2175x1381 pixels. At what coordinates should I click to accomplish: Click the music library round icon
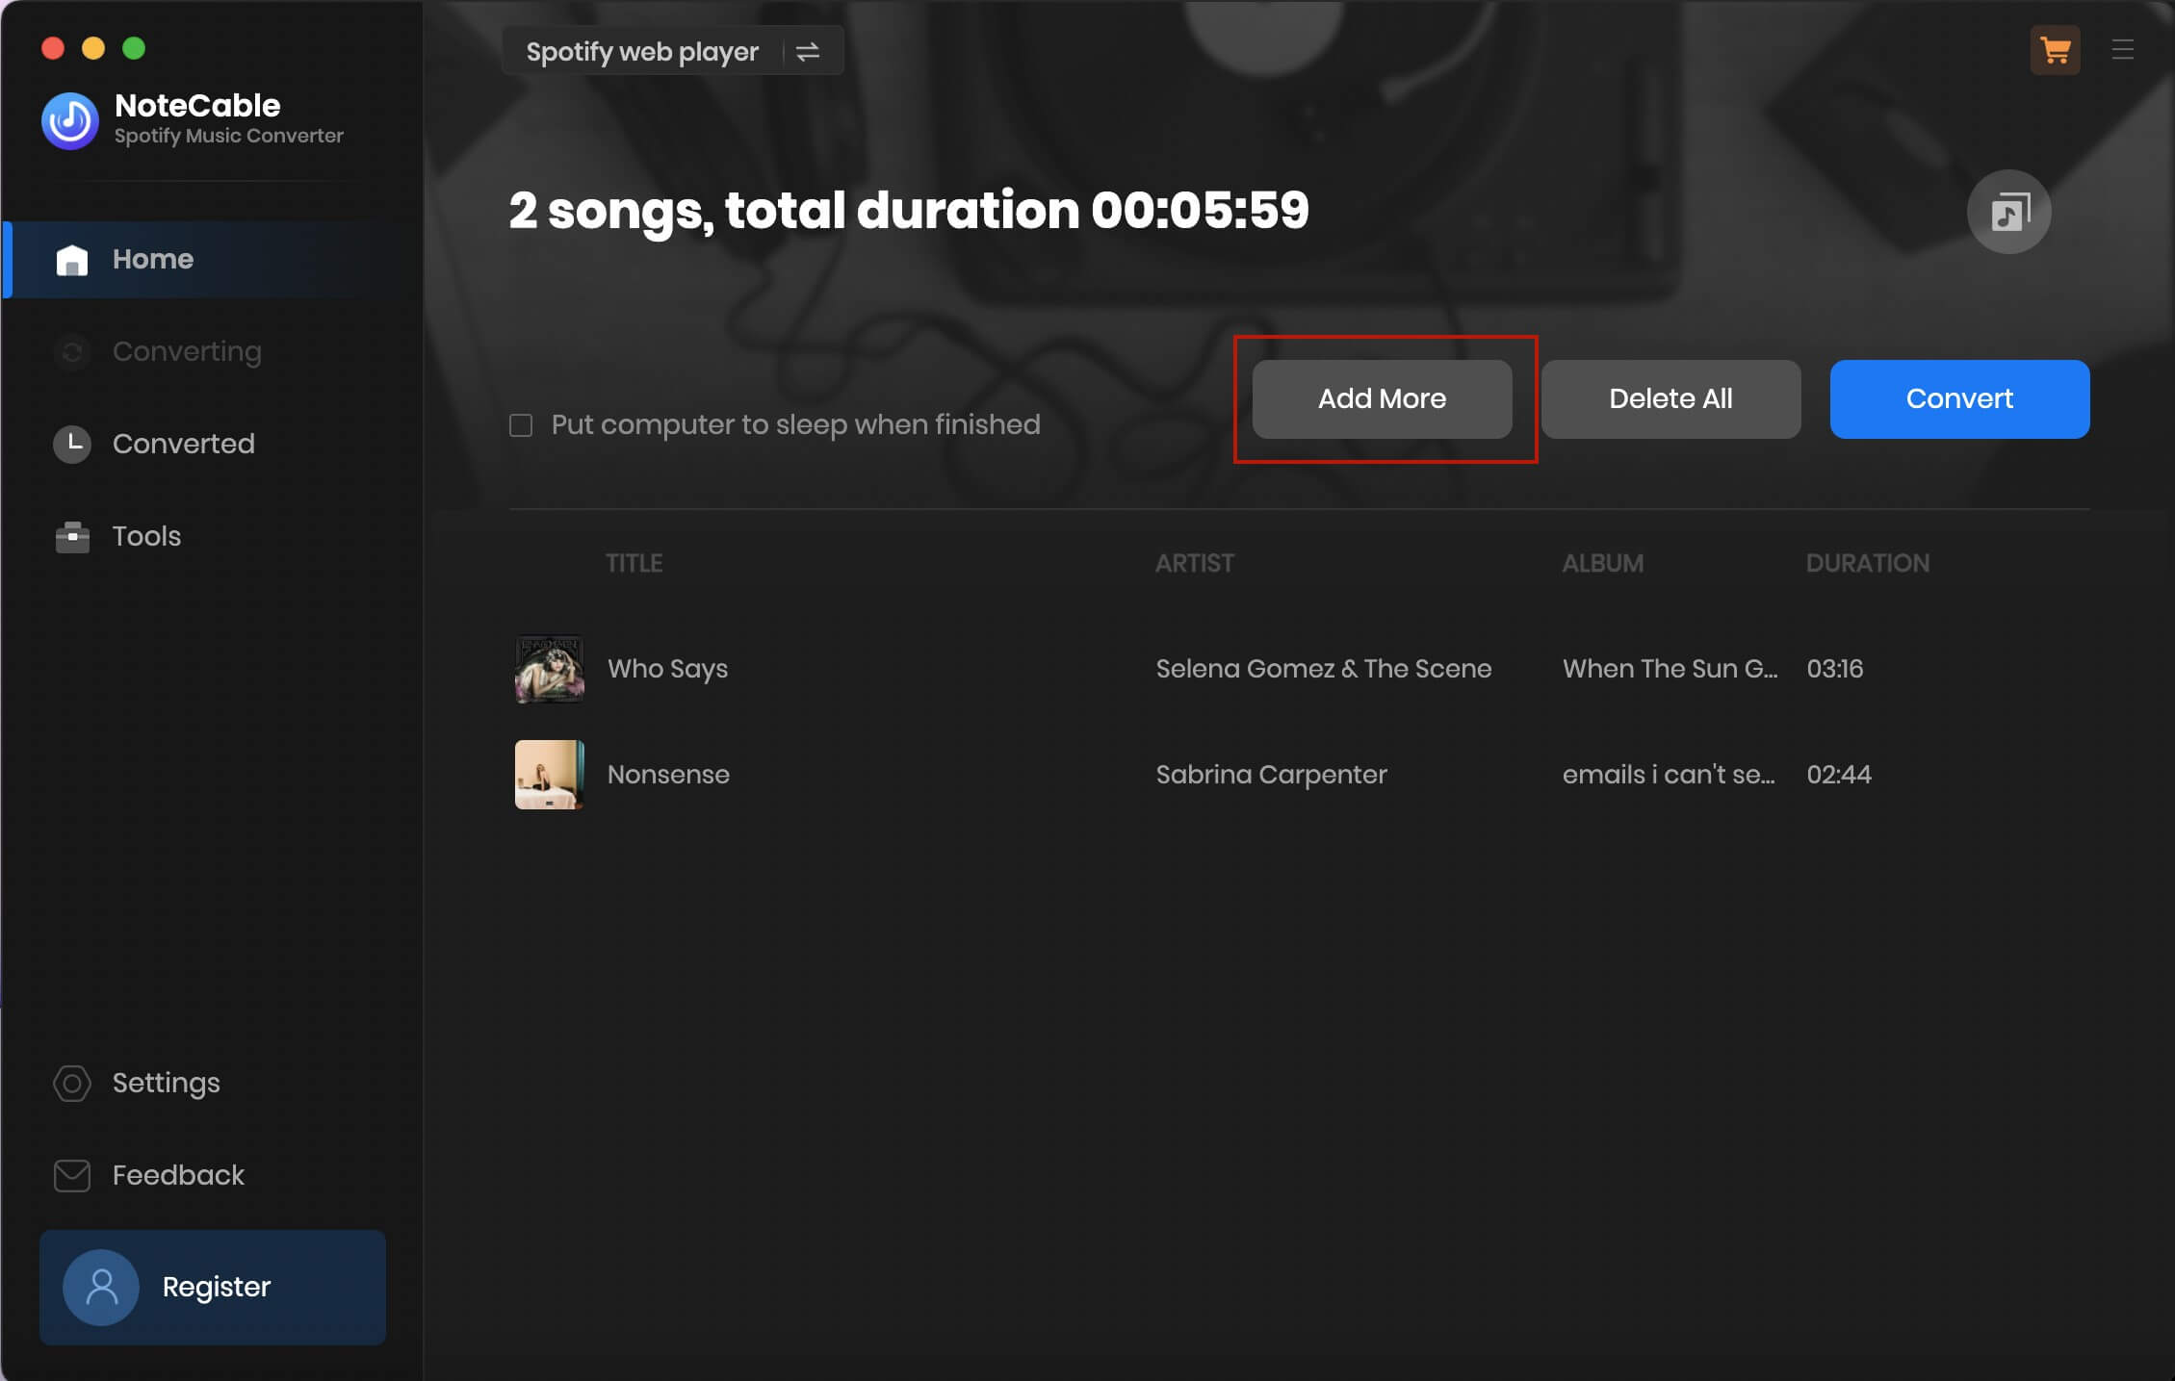pyautogui.click(x=2008, y=212)
